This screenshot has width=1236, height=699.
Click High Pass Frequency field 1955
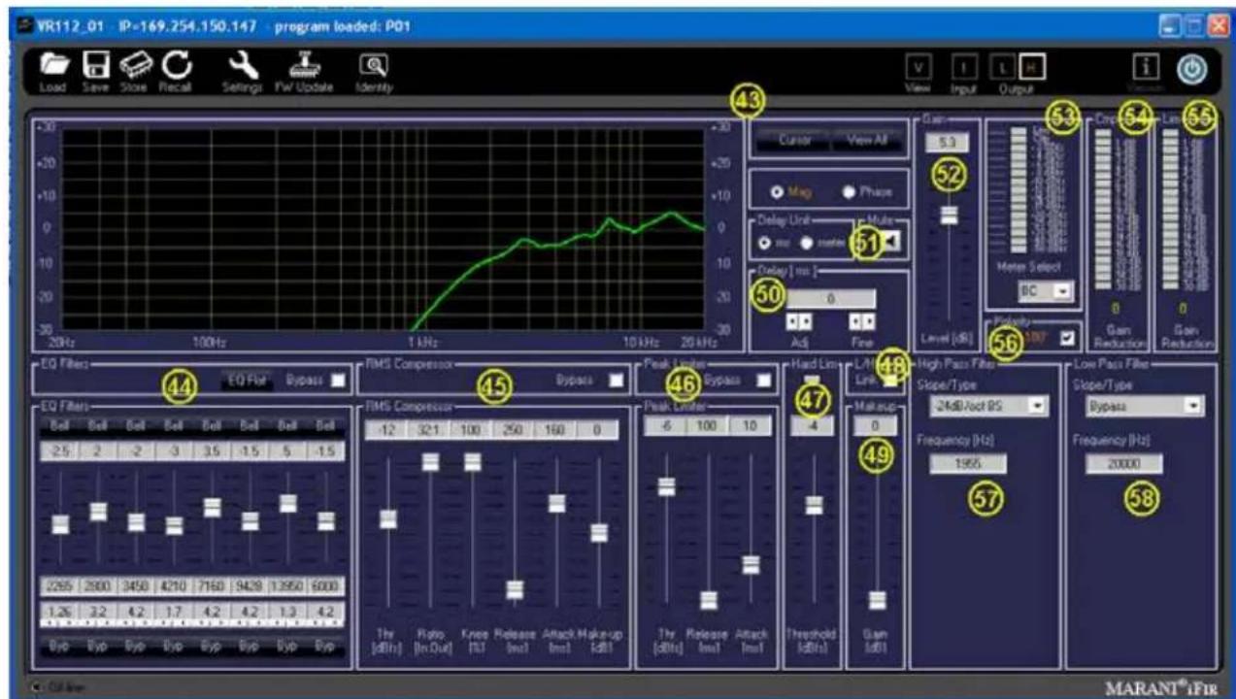(x=968, y=465)
